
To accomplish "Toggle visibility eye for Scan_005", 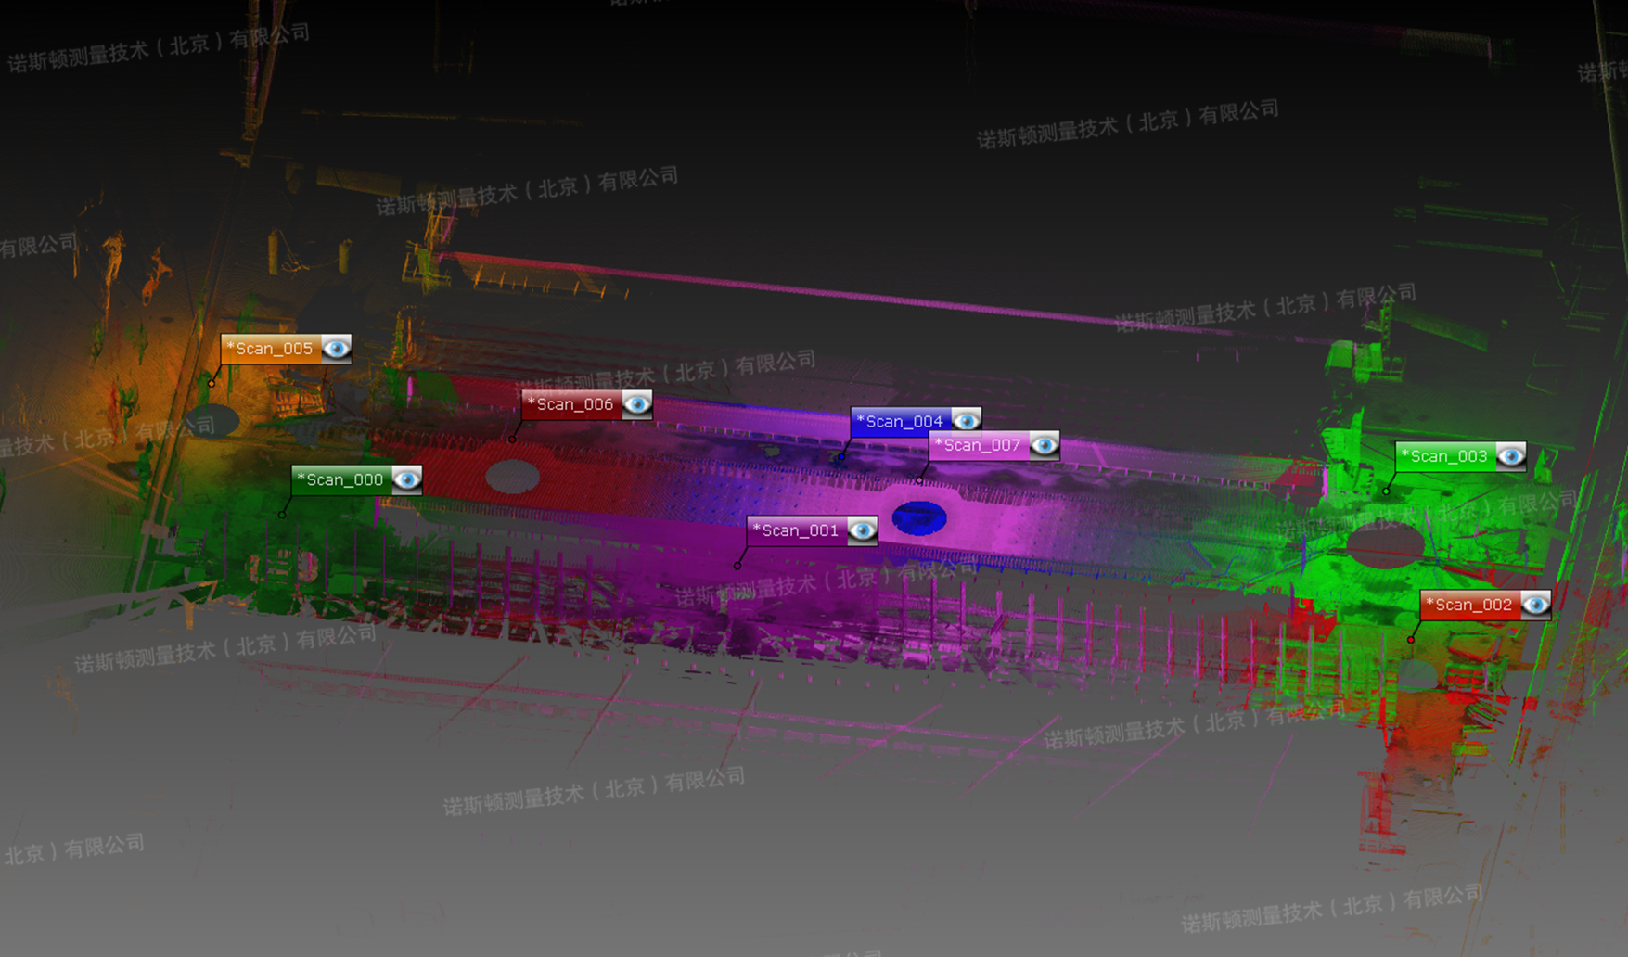I will (336, 349).
